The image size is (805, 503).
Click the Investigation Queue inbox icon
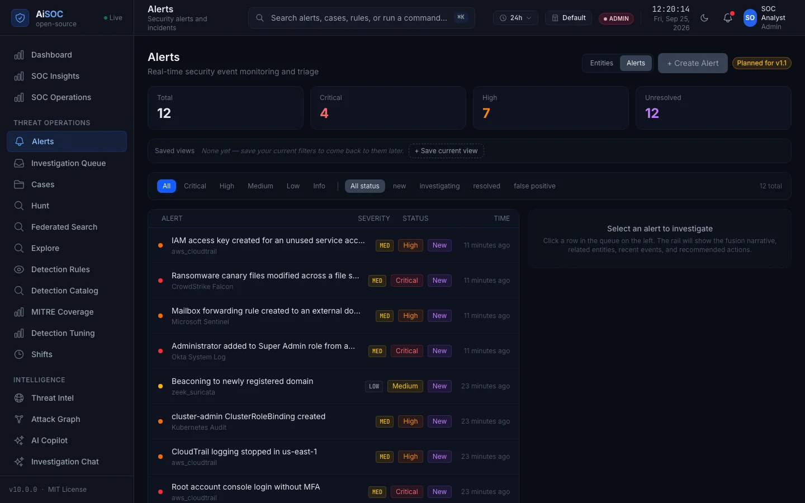tap(19, 163)
